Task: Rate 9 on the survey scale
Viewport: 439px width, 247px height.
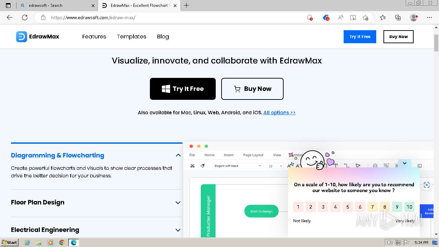Action: (x=397, y=207)
